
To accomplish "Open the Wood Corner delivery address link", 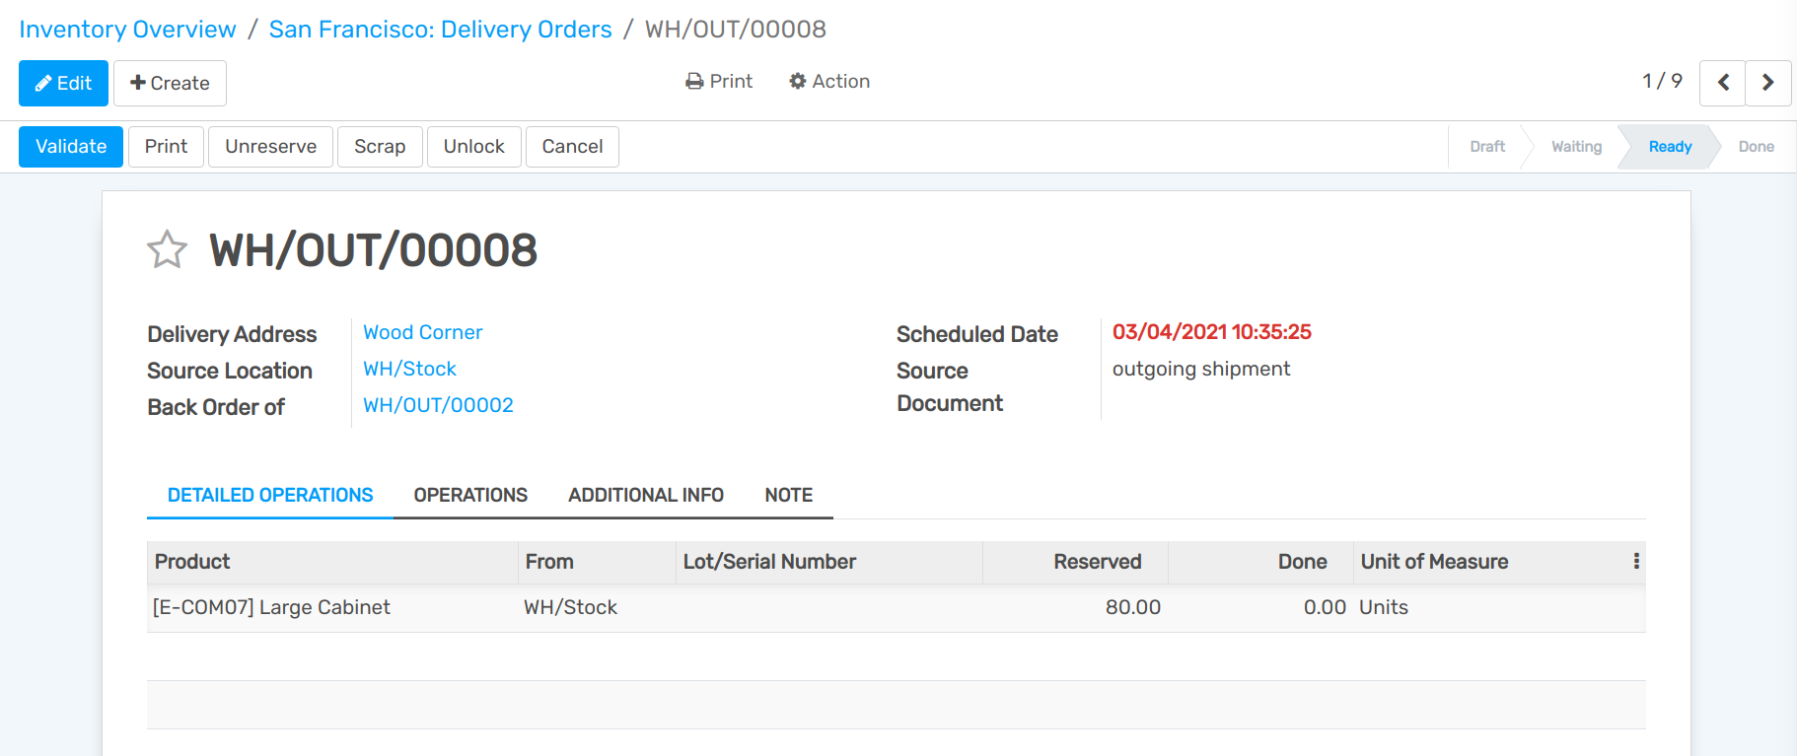I will coord(423,332).
